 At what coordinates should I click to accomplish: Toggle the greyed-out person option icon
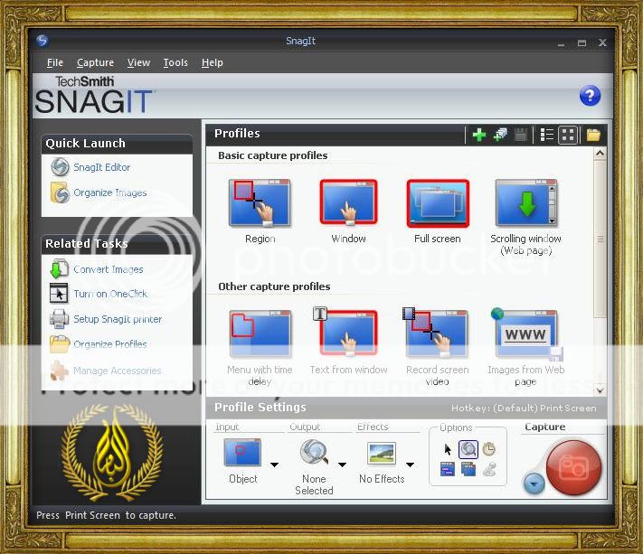click(x=489, y=469)
